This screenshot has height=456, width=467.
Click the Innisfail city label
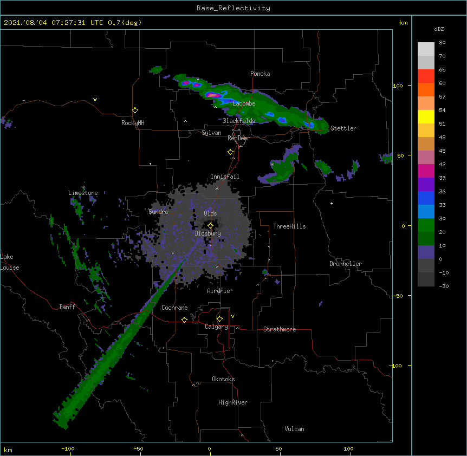pyautogui.click(x=225, y=177)
